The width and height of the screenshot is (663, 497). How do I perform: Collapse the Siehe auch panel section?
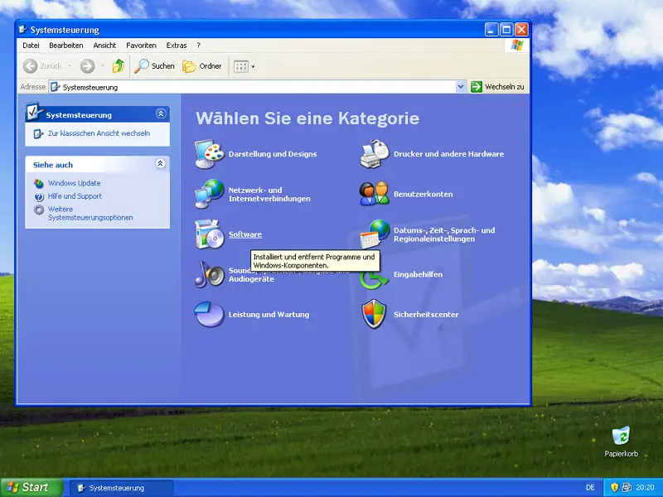point(160,164)
